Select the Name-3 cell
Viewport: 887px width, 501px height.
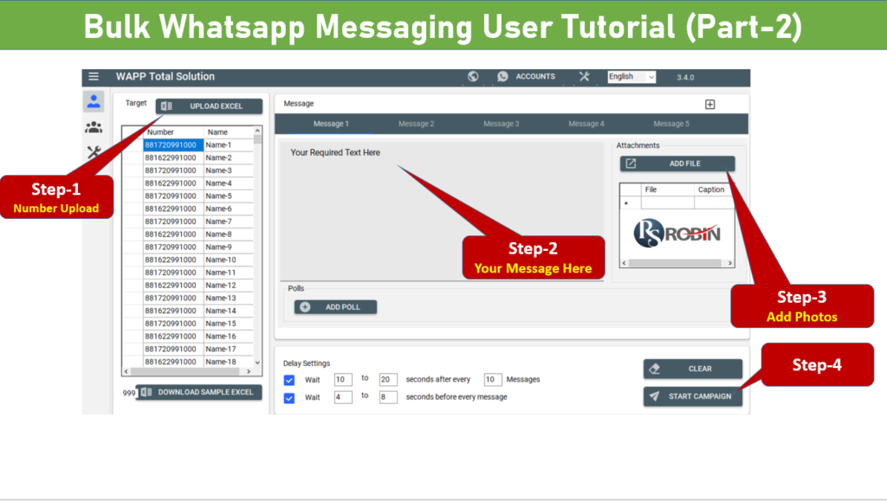point(229,170)
